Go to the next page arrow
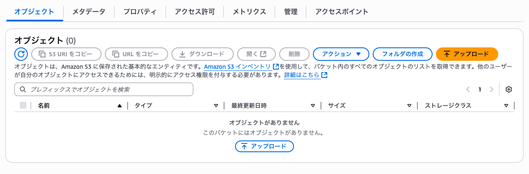 tap(491, 89)
